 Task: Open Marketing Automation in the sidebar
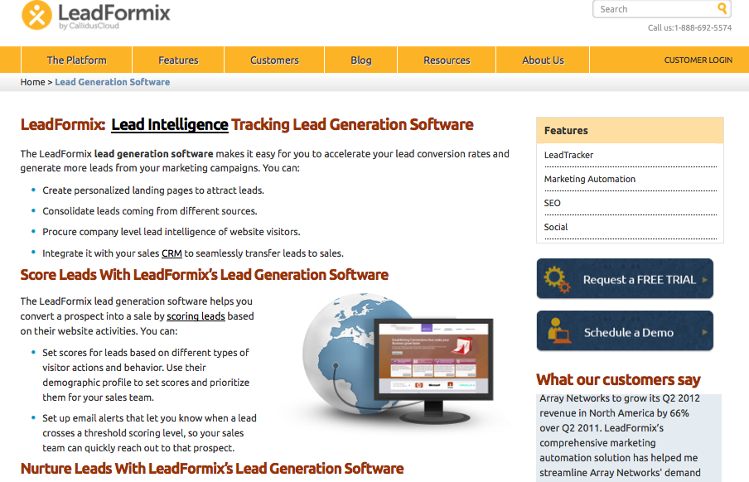point(590,179)
